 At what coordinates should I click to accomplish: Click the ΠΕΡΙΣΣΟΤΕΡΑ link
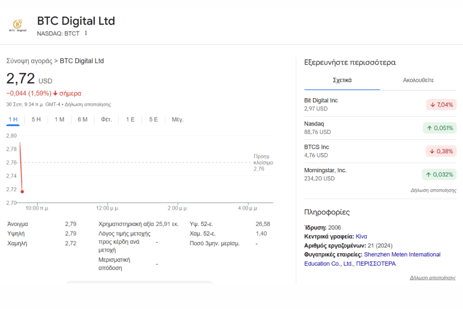[x=376, y=263]
